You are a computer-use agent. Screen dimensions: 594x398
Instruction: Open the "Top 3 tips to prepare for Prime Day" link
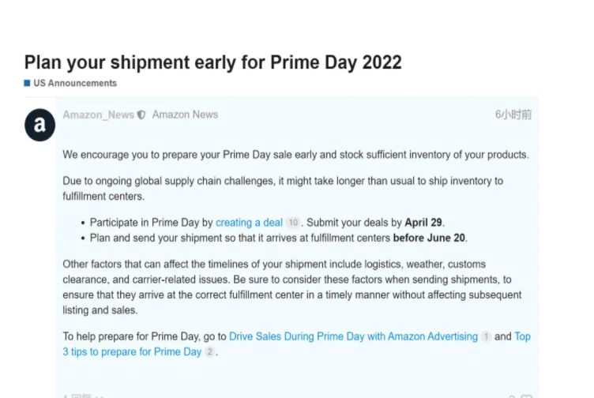pyautogui.click(x=297, y=344)
